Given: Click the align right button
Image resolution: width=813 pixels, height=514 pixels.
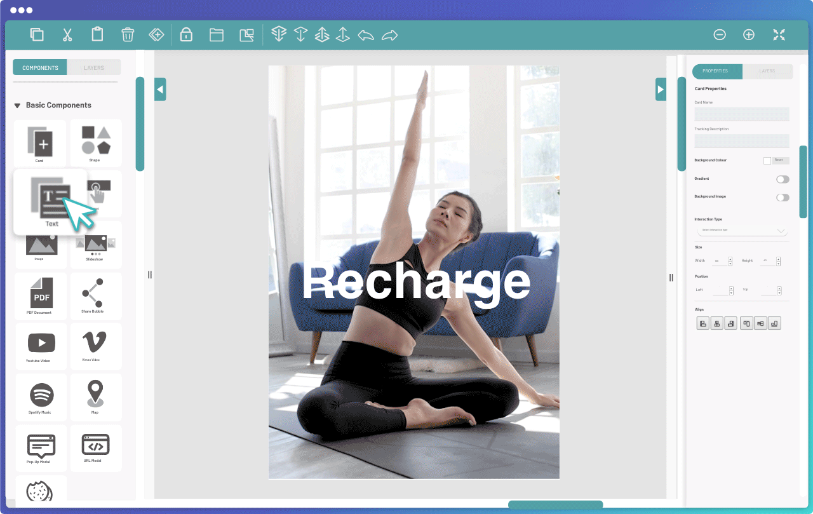Looking at the screenshot, I should coord(731,323).
